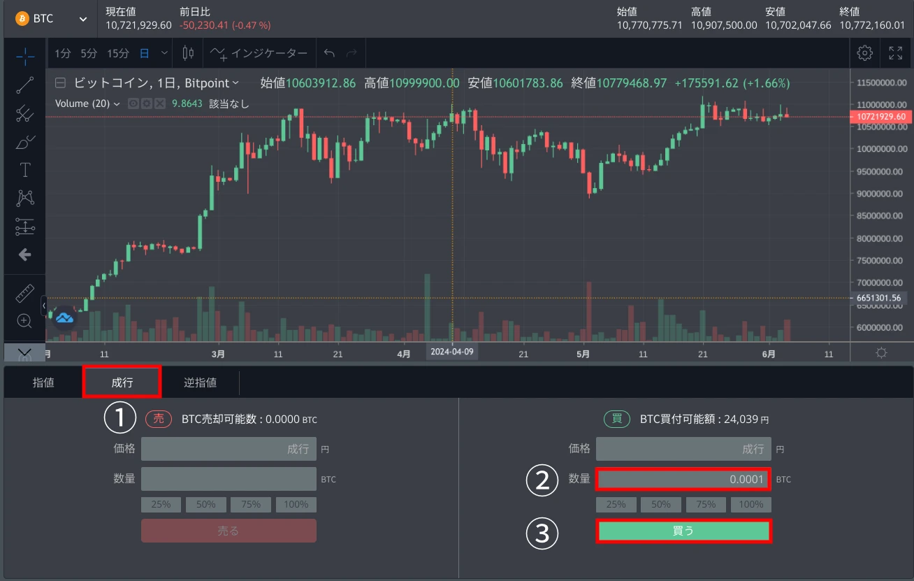
Task: Click the 2024-04-09 date marker on axis
Action: [x=452, y=352]
